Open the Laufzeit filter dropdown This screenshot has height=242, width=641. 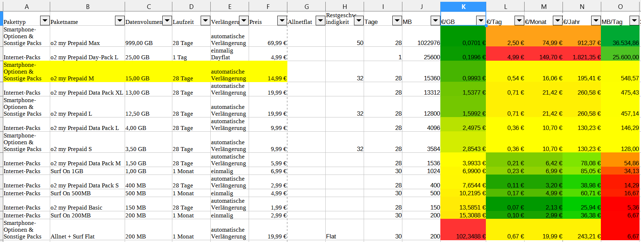coord(205,21)
